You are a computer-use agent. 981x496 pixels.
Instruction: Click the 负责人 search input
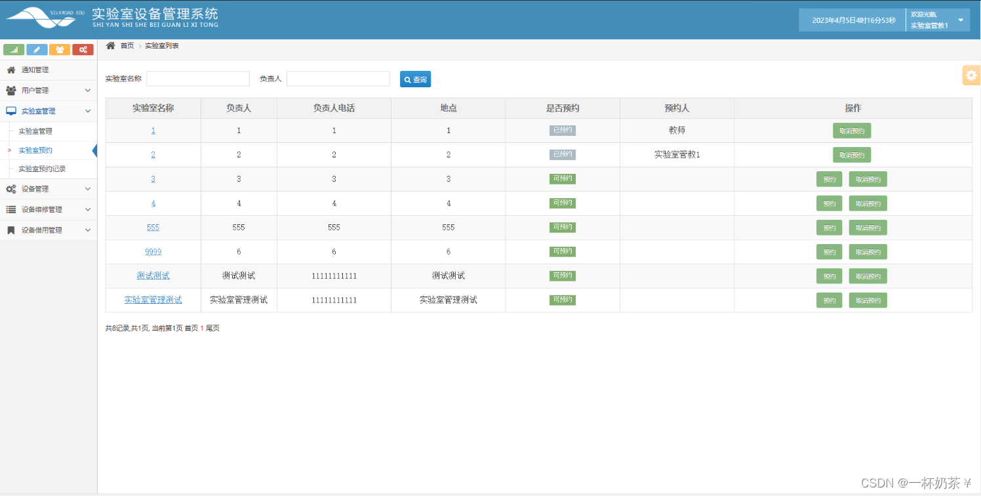338,79
